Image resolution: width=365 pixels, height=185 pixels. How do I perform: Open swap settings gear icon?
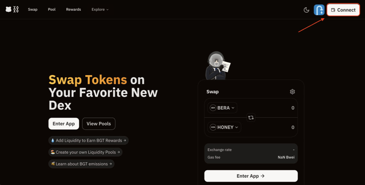pyautogui.click(x=292, y=92)
